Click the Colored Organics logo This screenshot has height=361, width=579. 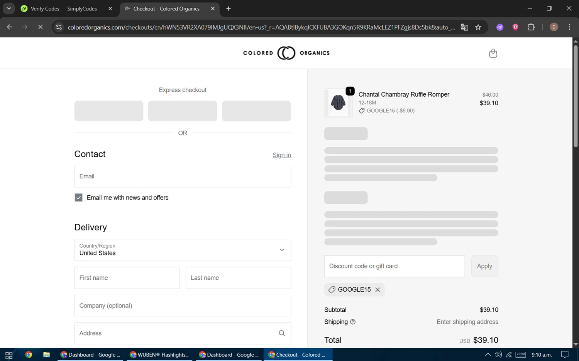286,53
